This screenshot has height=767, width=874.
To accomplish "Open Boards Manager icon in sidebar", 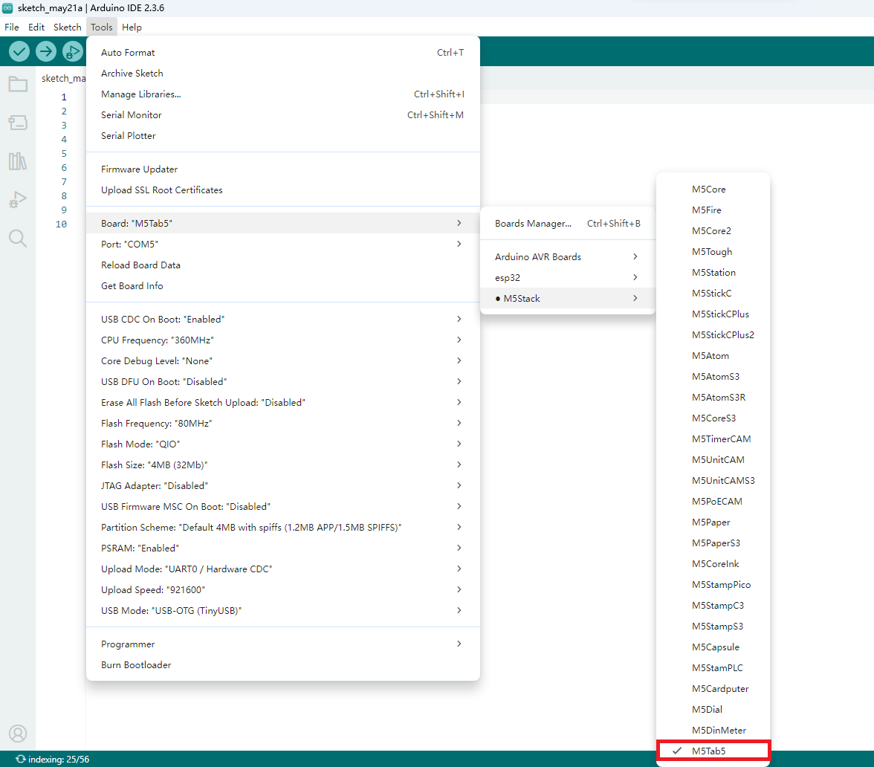I will pos(18,123).
